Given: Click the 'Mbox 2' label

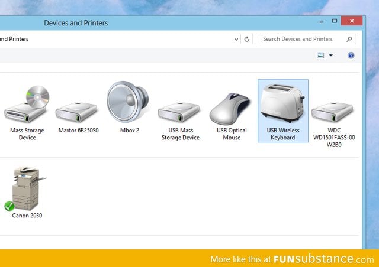Looking at the screenshot, I should coord(130,130).
